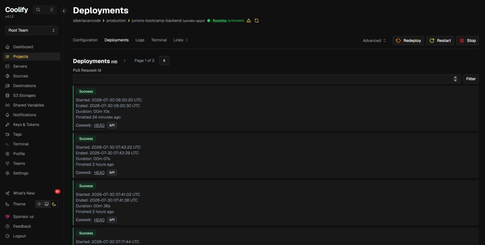485x245 pixels.
Task: Click the Shared Variables icon
Action: (8, 105)
